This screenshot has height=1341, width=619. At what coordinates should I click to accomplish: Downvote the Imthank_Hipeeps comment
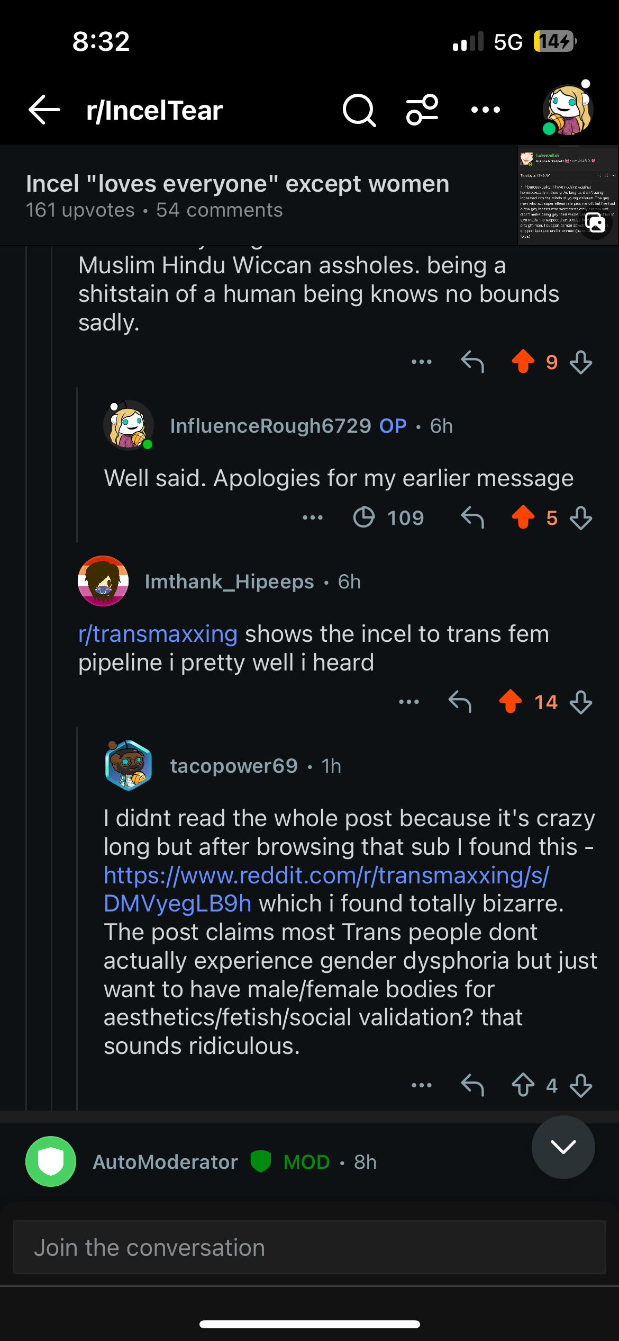[581, 702]
